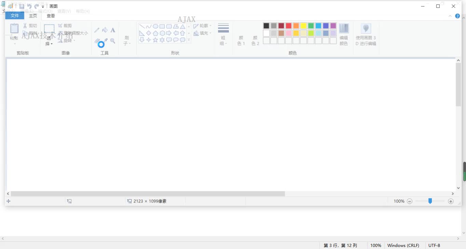Pick the straight Line shape
466x249 pixels.
click(142, 26)
